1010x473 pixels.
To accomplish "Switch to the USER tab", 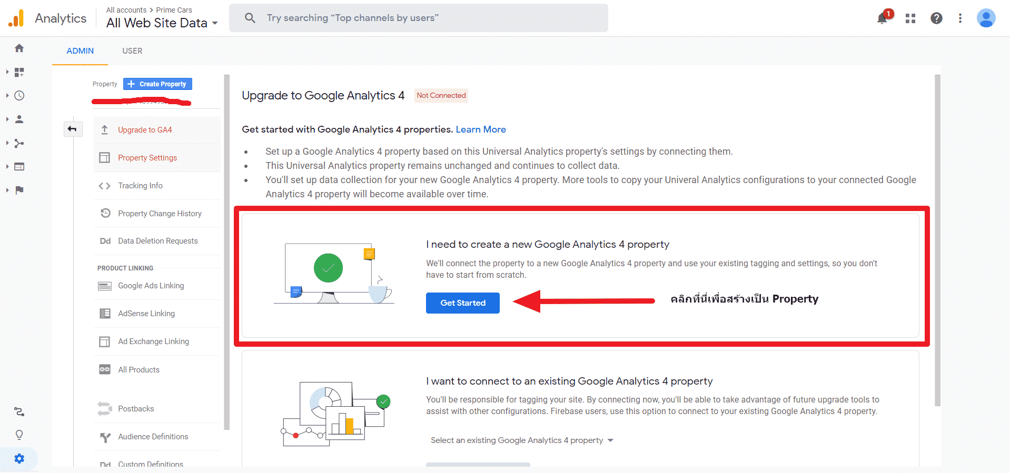I will click(x=132, y=51).
